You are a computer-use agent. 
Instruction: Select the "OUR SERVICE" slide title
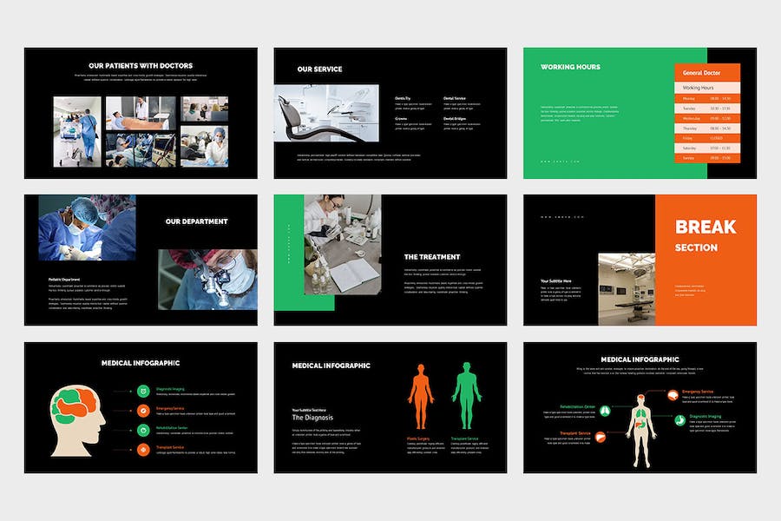point(319,69)
